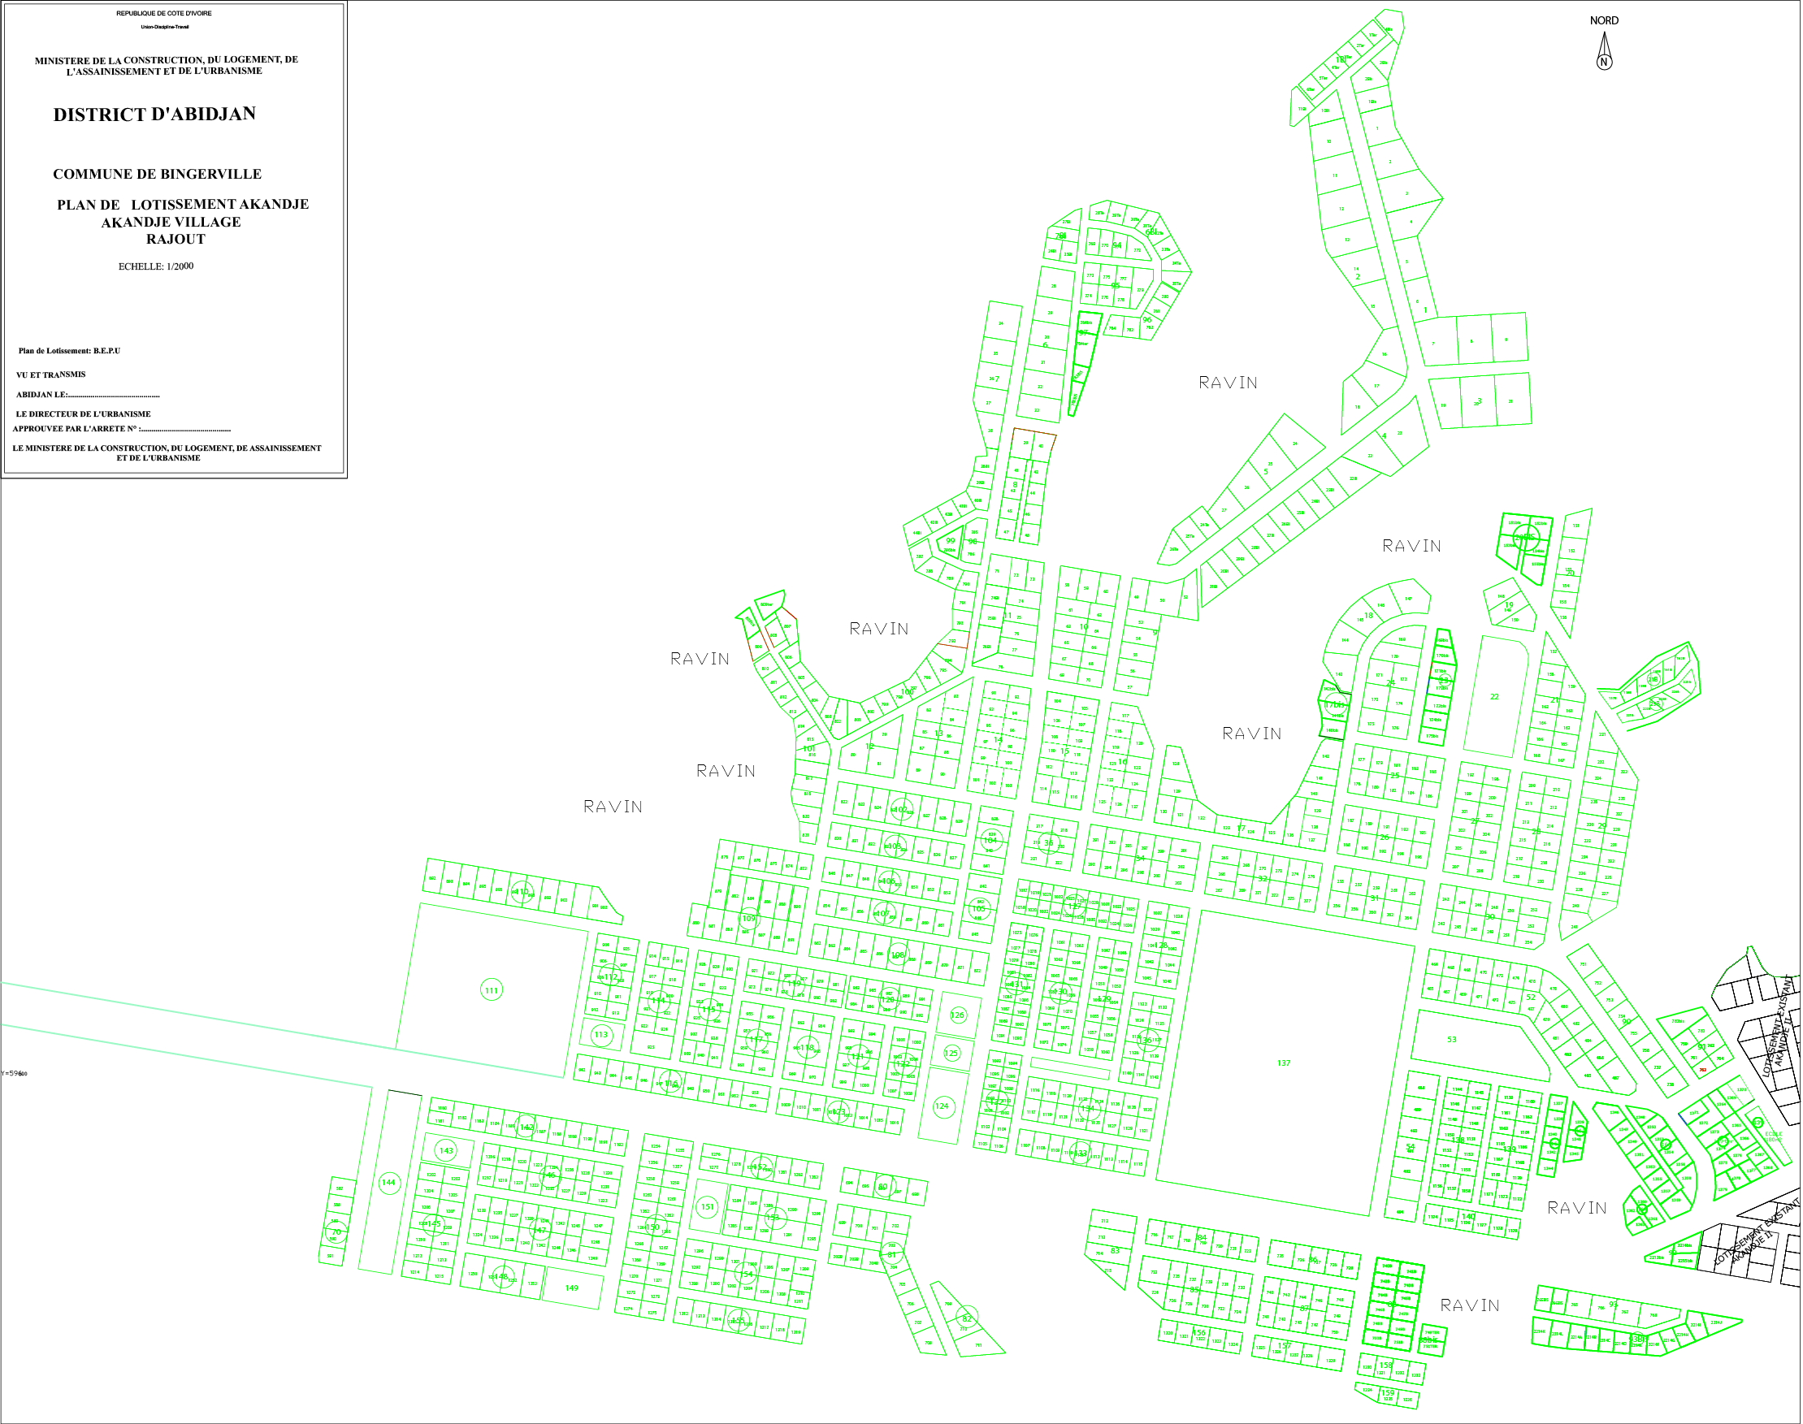Click the ABIDJAN LE dotted date line
This screenshot has height=1424, width=1803.
pos(88,394)
